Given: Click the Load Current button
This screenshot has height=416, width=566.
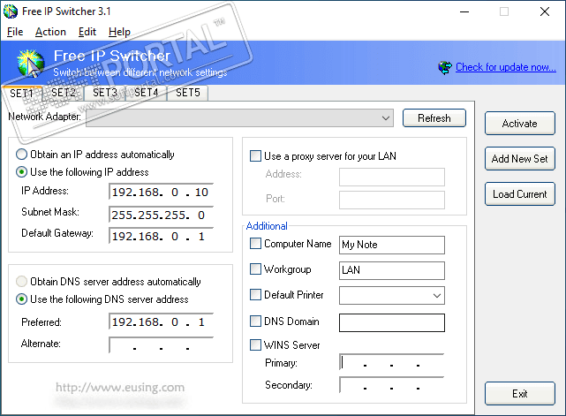Looking at the screenshot, I should click(520, 194).
